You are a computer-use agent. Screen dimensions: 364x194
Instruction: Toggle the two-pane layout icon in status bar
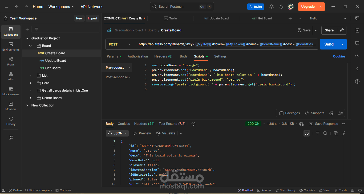353,190
